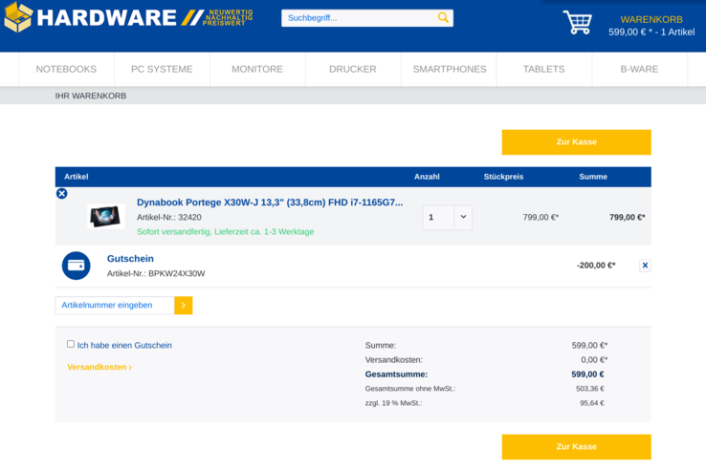Click the Gutschein wallet icon
The image size is (706, 470).
[x=76, y=266]
